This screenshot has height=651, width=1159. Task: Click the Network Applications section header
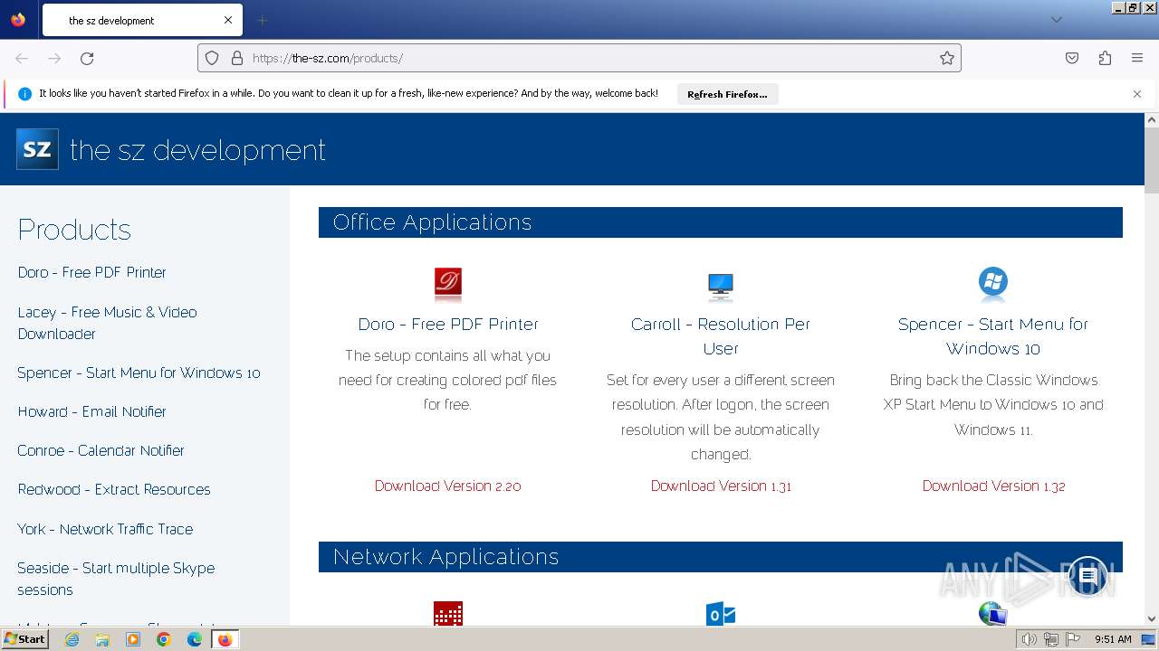point(721,557)
